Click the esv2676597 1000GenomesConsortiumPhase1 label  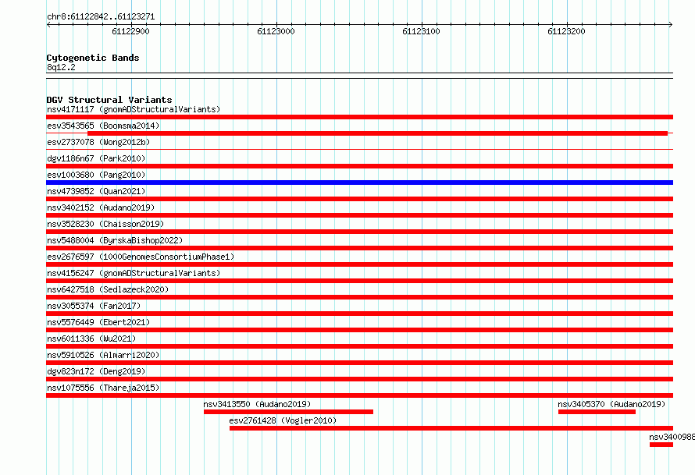(141, 257)
